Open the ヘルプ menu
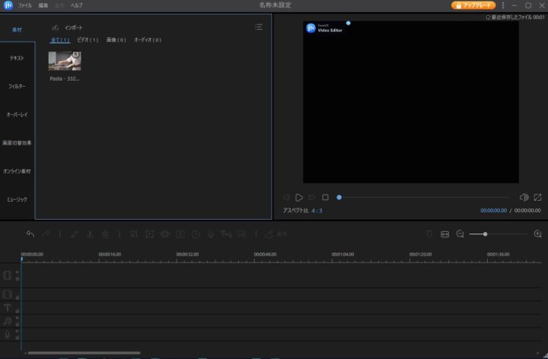The height and width of the screenshot is (359, 548). pyautogui.click(x=76, y=5)
